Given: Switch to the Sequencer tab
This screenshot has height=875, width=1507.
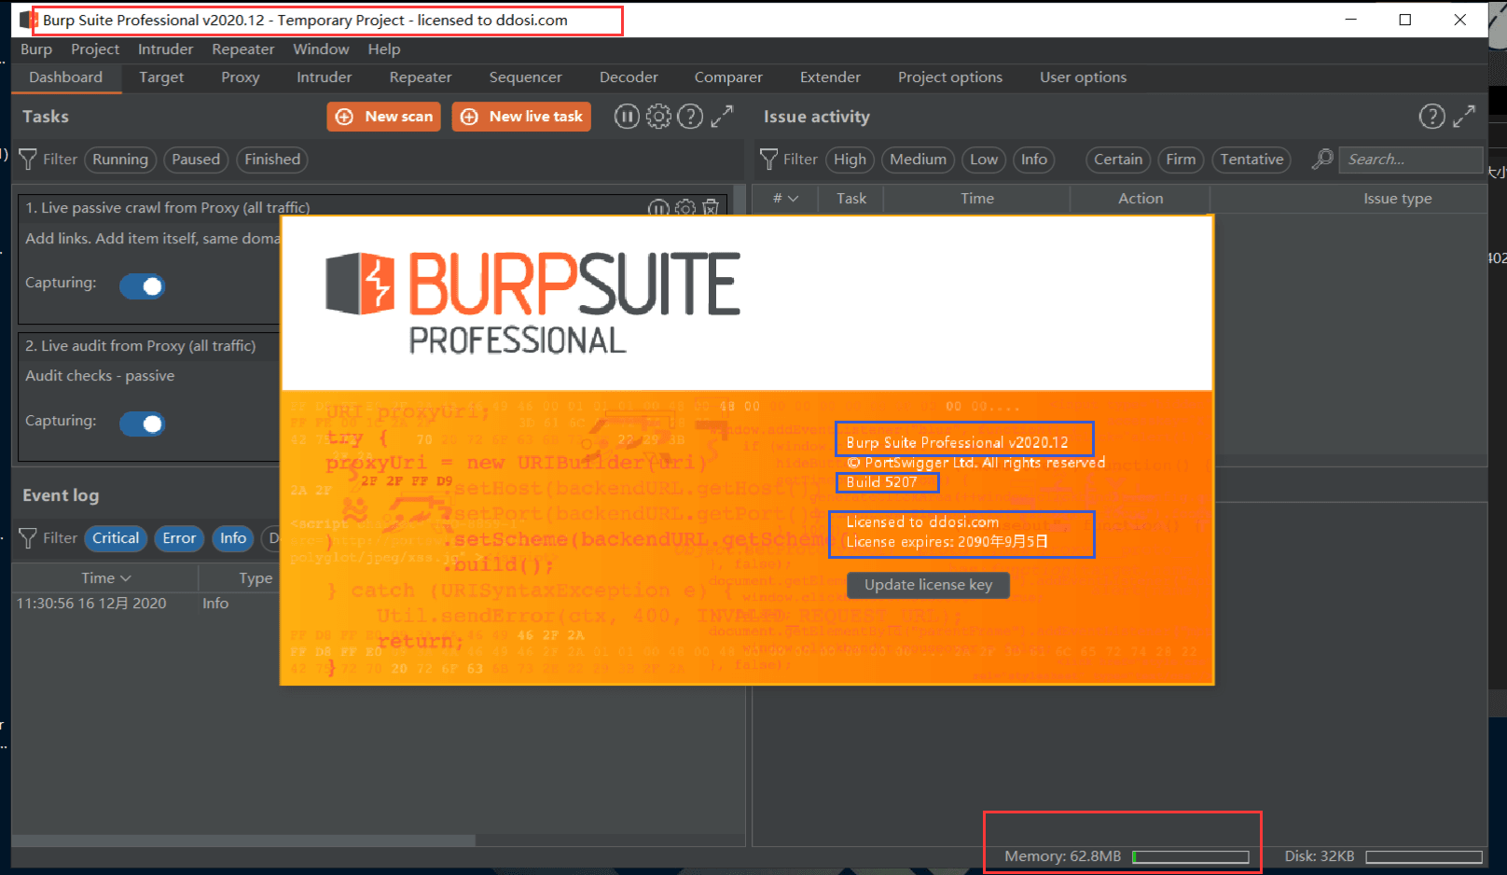Looking at the screenshot, I should 526,77.
